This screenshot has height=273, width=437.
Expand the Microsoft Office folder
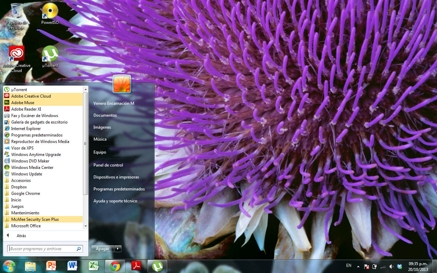(x=43, y=226)
